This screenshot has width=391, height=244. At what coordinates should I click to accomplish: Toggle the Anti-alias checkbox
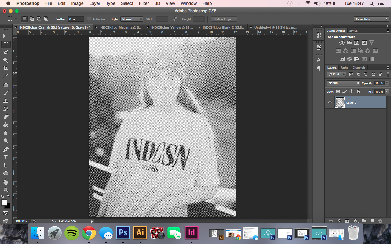(89, 19)
